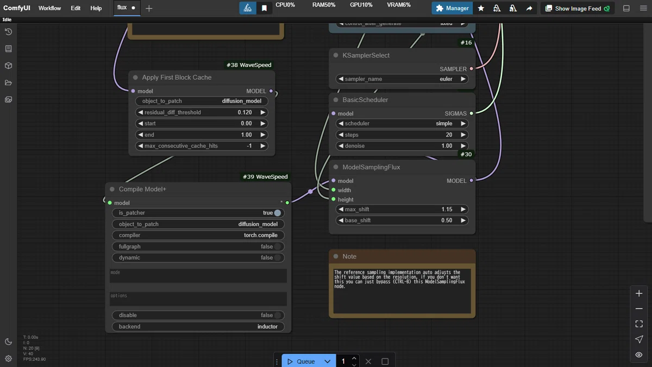Open the Workflow menu
Viewport: 652px width, 367px height.
tap(49, 8)
